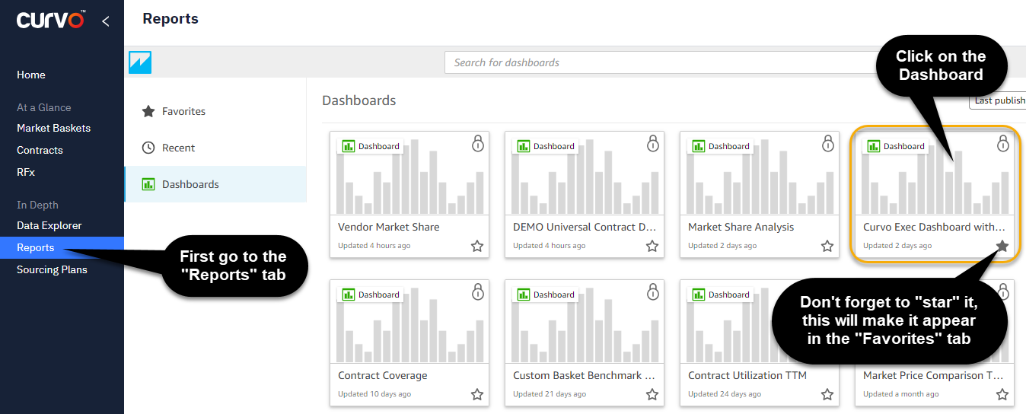This screenshot has height=414, width=1026.
Task: Click Dashboard badge on Contract Coverage card
Action: 371,295
